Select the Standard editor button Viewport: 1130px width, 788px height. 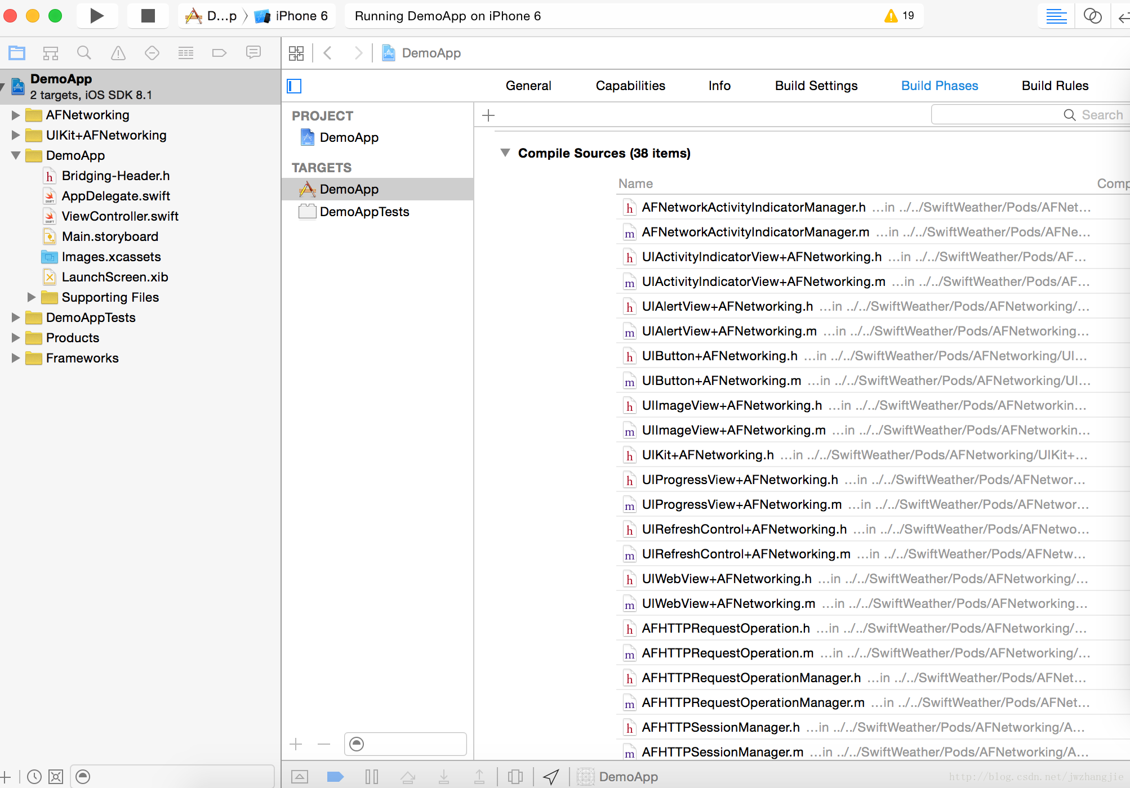1057,16
